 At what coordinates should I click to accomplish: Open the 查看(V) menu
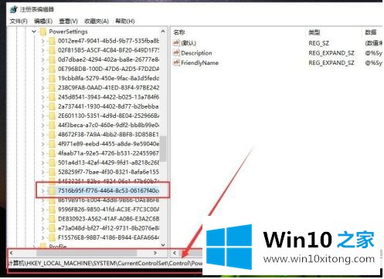pyautogui.click(x=68, y=21)
